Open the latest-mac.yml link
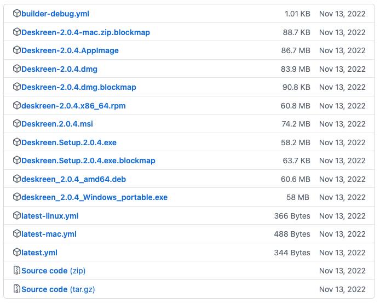 [49, 234]
